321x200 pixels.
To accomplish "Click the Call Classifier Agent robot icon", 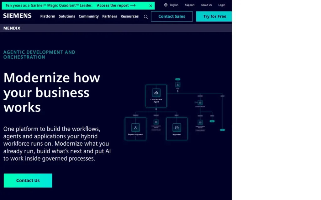I will point(156,93).
